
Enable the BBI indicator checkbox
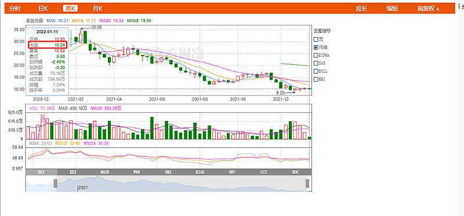[x=316, y=79]
